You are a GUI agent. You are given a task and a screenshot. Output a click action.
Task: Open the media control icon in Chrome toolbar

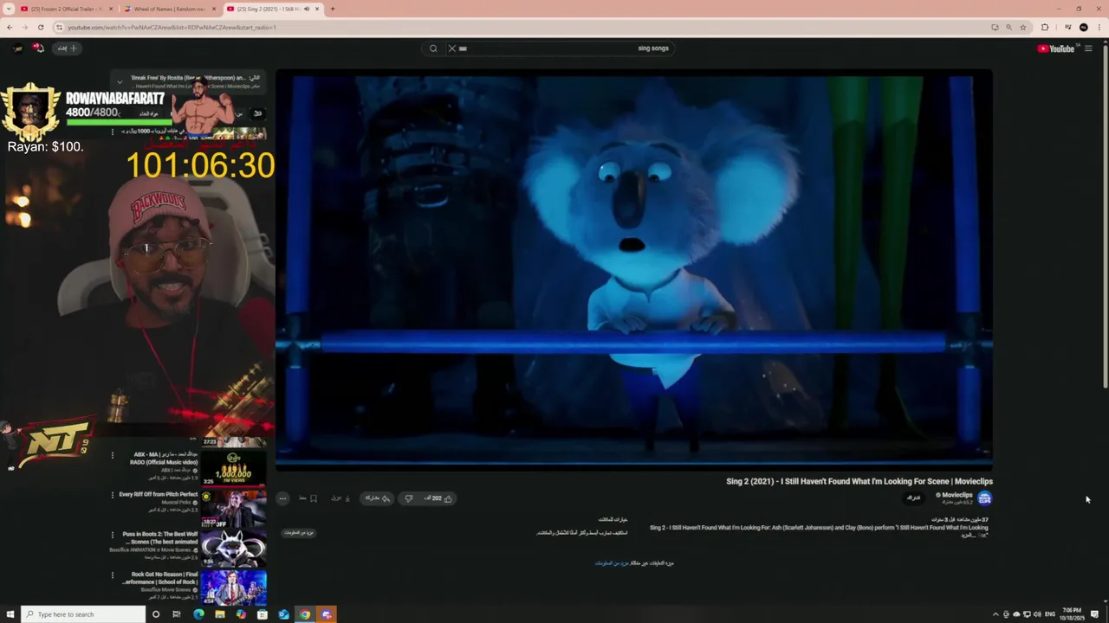1067,27
